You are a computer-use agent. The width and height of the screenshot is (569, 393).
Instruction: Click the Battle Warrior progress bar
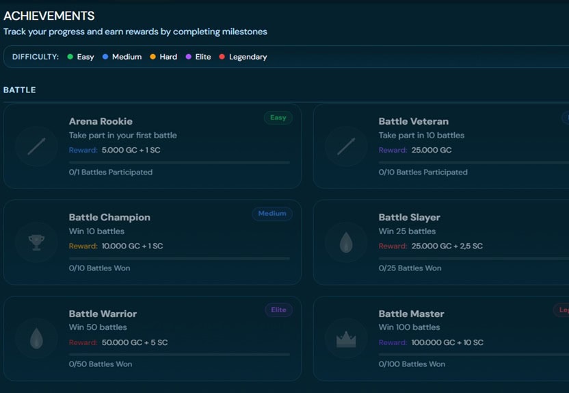coord(179,354)
